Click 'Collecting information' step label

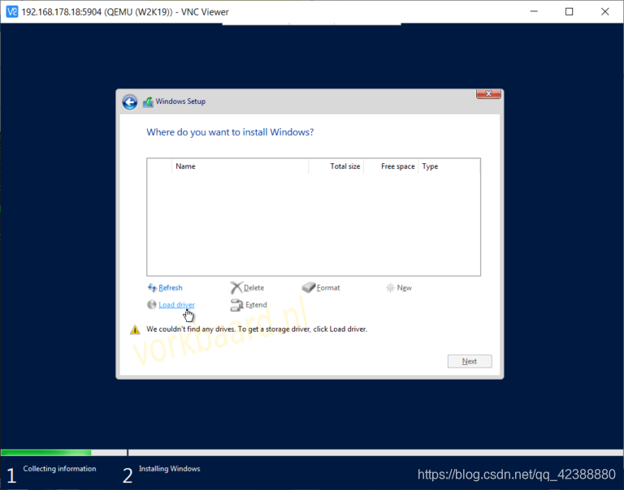point(59,469)
